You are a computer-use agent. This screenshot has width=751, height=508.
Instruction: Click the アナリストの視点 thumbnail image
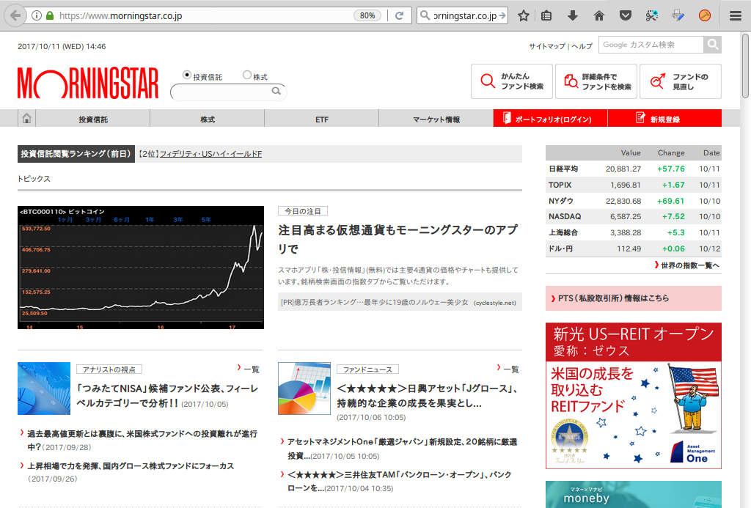tap(44, 389)
